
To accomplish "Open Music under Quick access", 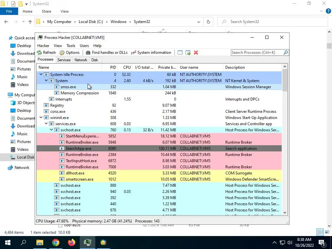I will [x=22, y=77].
